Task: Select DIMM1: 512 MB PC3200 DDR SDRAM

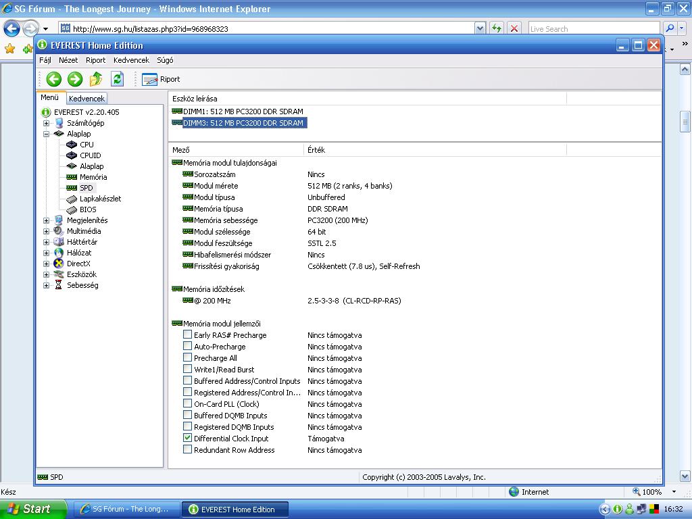Action: pyautogui.click(x=243, y=112)
